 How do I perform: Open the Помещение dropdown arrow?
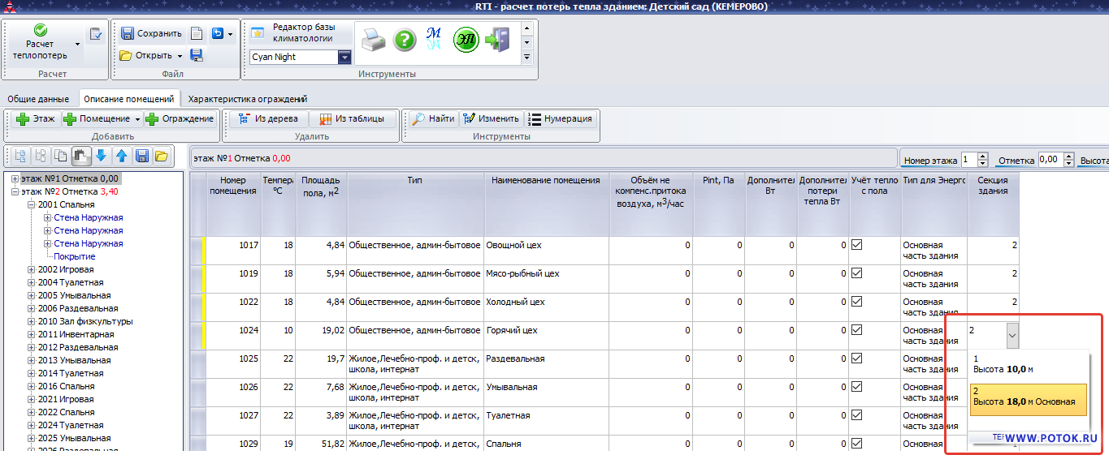[x=137, y=118]
